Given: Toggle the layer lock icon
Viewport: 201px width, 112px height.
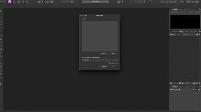Looking at the screenshot, I should coord(199,34).
